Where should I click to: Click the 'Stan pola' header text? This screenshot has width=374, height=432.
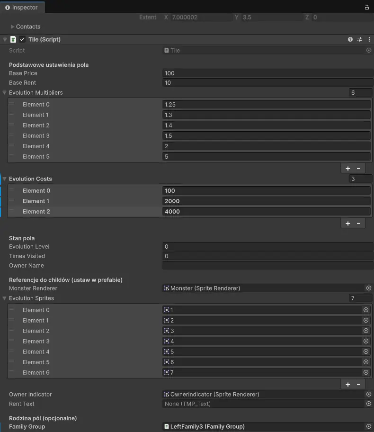22,238
